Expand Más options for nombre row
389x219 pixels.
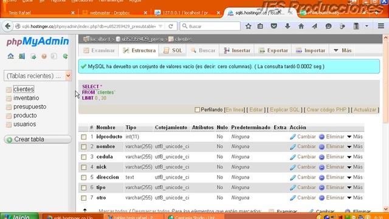[355, 147]
